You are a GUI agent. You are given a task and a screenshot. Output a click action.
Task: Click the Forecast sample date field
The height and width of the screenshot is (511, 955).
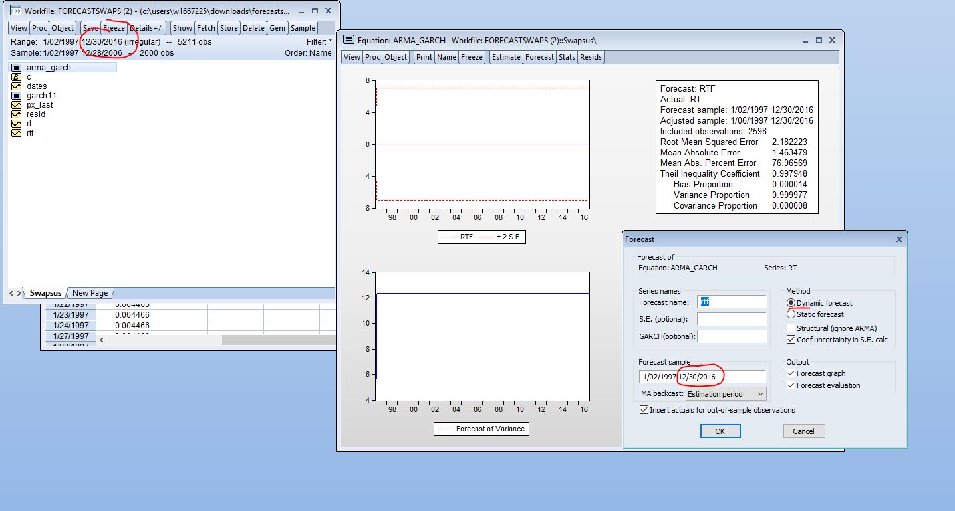[x=703, y=377]
